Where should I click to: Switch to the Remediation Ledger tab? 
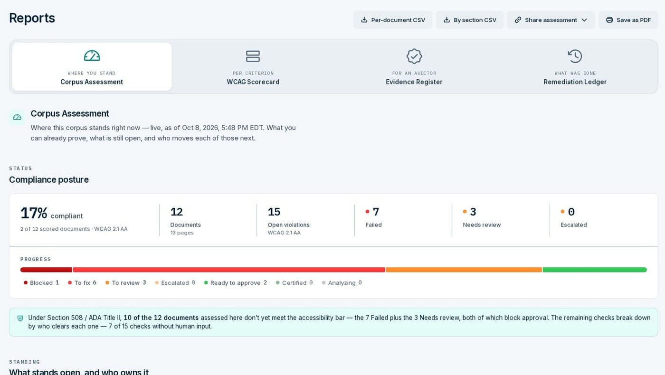[575, 67]
